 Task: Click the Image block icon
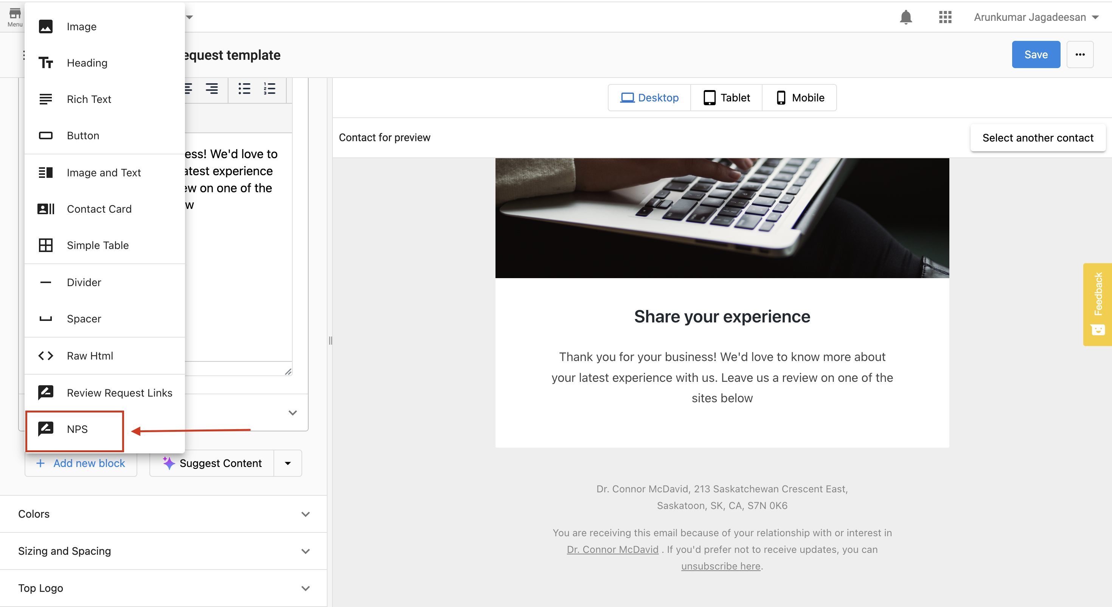(46, 27)
